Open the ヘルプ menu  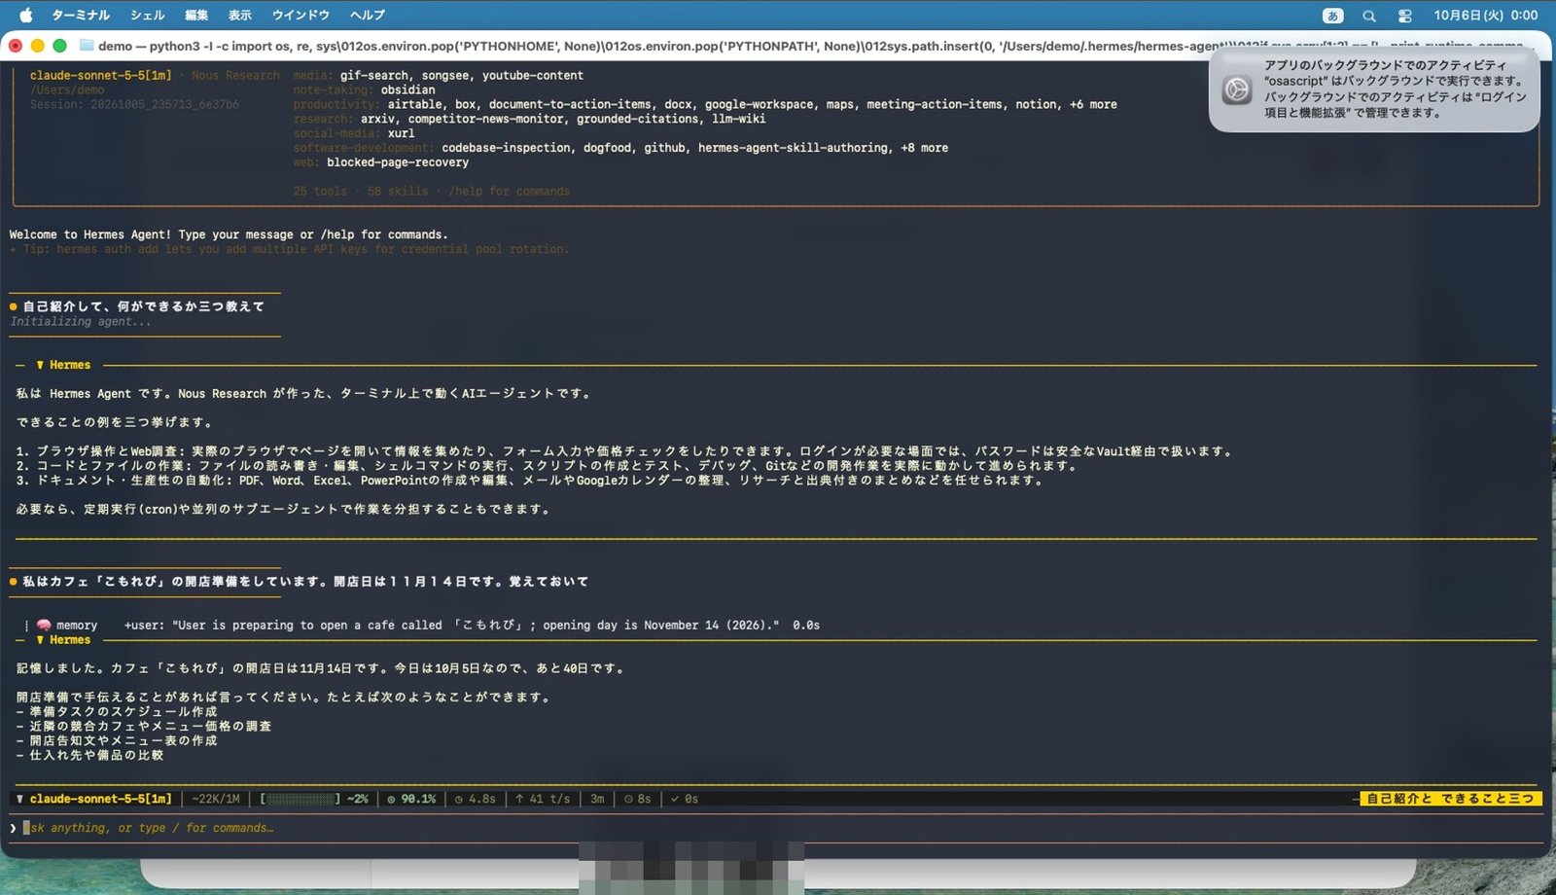pos(368,15)
